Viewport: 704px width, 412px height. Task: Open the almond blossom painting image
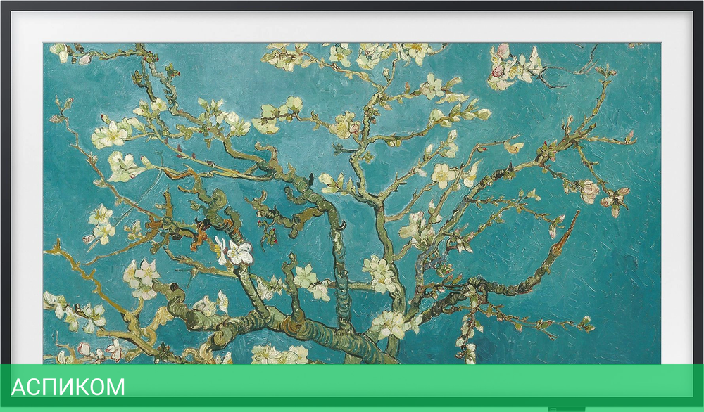352,203
